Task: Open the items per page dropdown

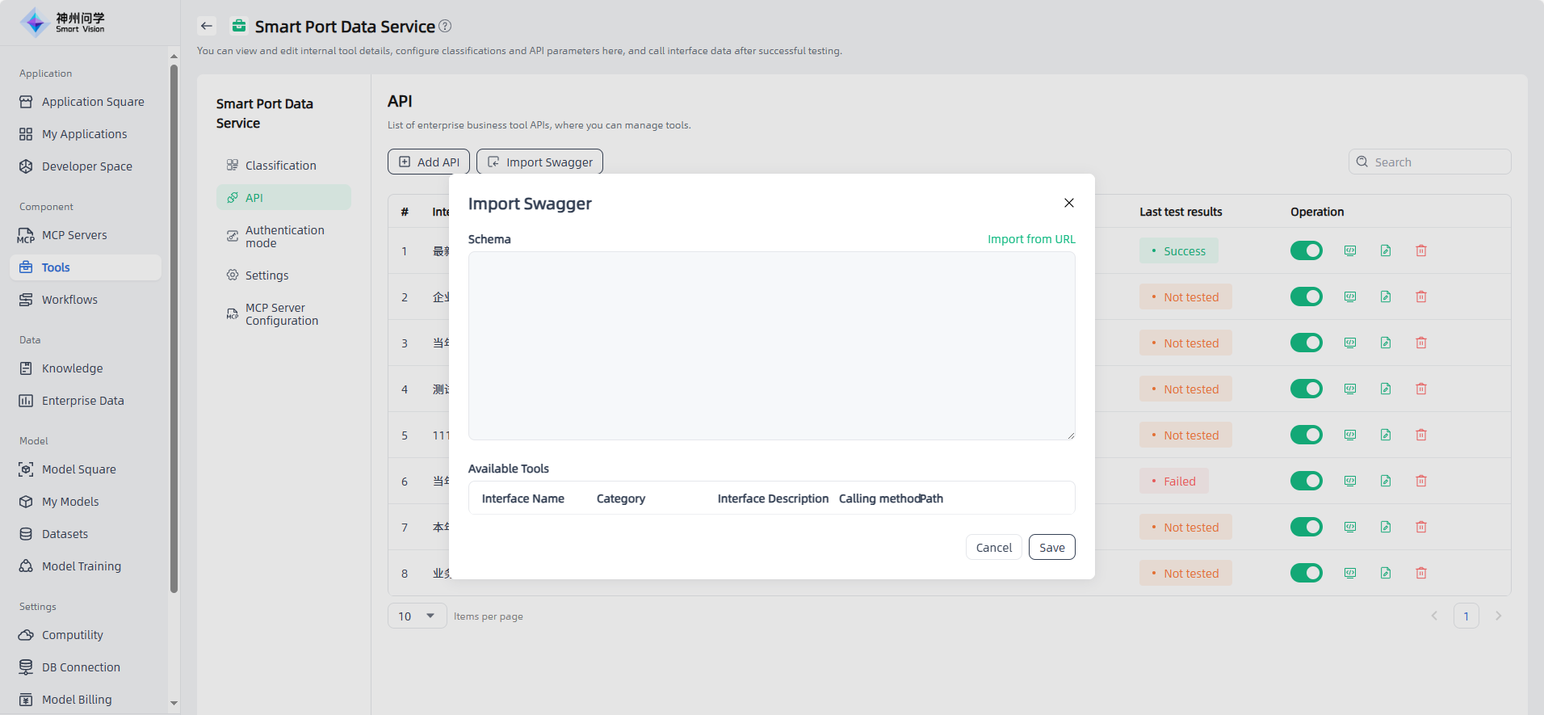Action: click(417, 616)
